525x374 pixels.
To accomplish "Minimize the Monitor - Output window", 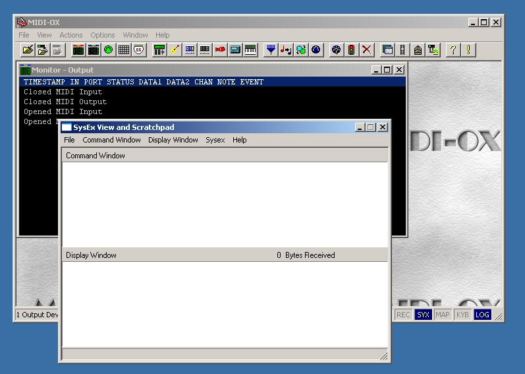I will 376,70.
